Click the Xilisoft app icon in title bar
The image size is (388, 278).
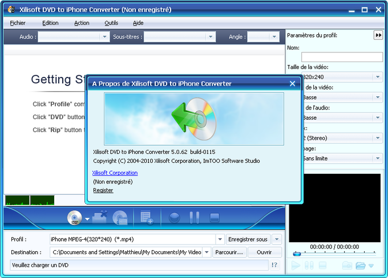coord(11,10)
